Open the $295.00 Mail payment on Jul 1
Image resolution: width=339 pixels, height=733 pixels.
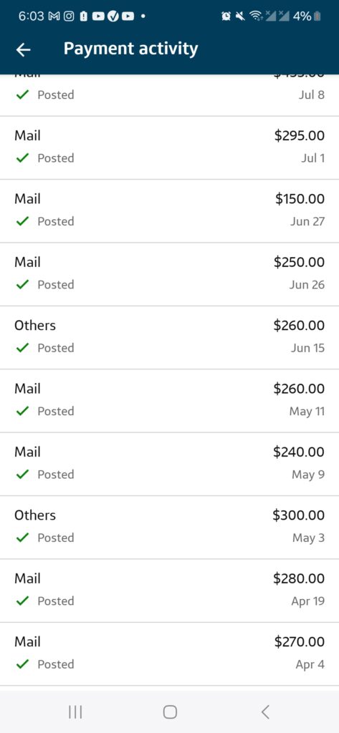click(x=169, y=147)
